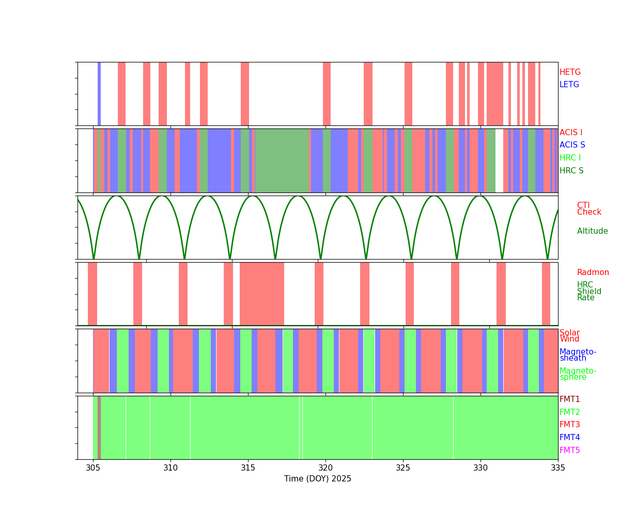Screen dimensions: 620x516
Task: Click the HRC I legend label
Action: pos(570,158)
